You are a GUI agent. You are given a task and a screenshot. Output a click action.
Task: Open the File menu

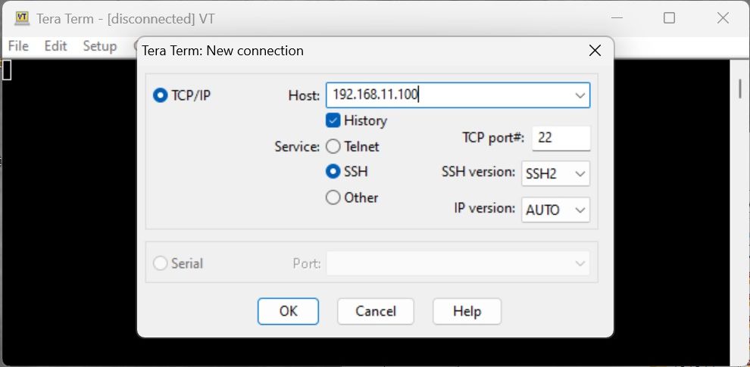click(x=19, y=46)
